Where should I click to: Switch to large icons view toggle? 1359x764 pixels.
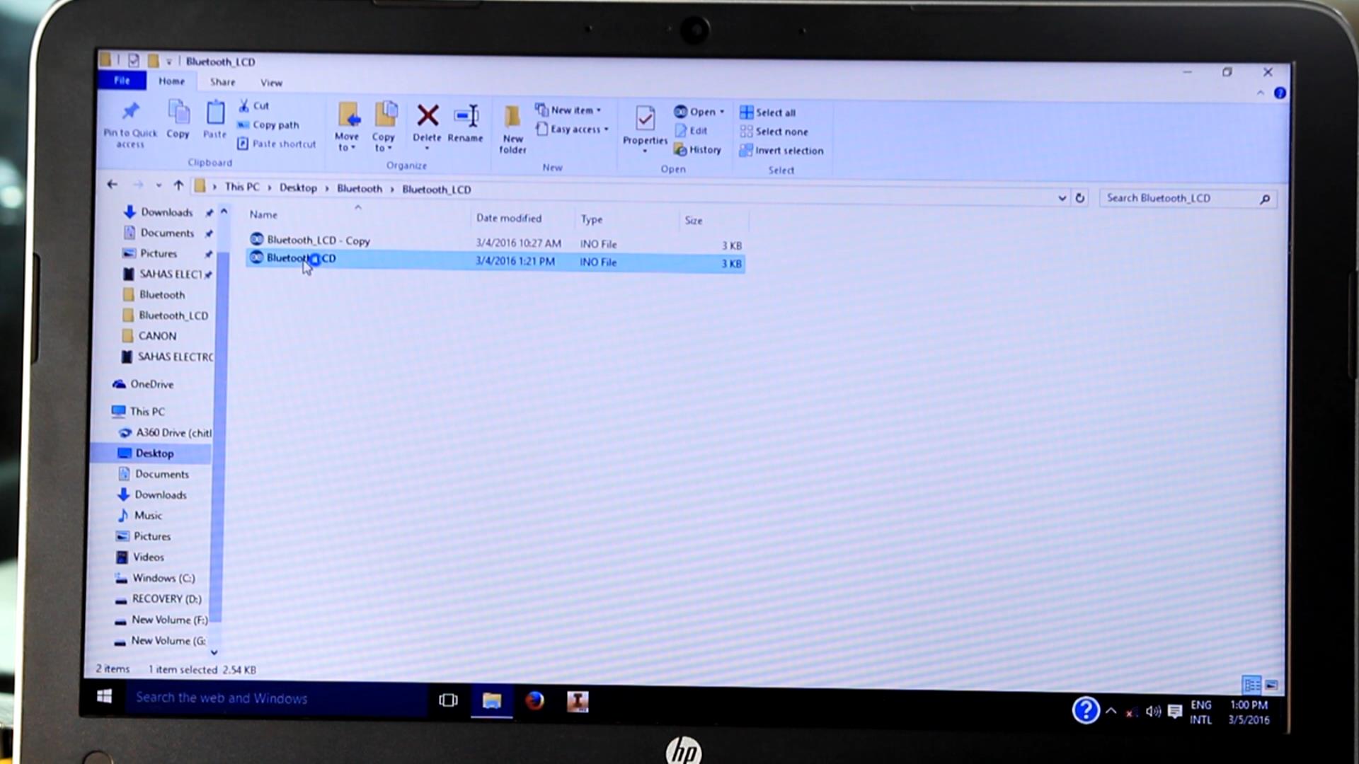[x=1271, y=685]
